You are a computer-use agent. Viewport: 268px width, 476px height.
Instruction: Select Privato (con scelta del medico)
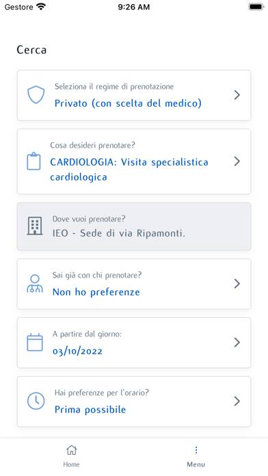point(128,103)
